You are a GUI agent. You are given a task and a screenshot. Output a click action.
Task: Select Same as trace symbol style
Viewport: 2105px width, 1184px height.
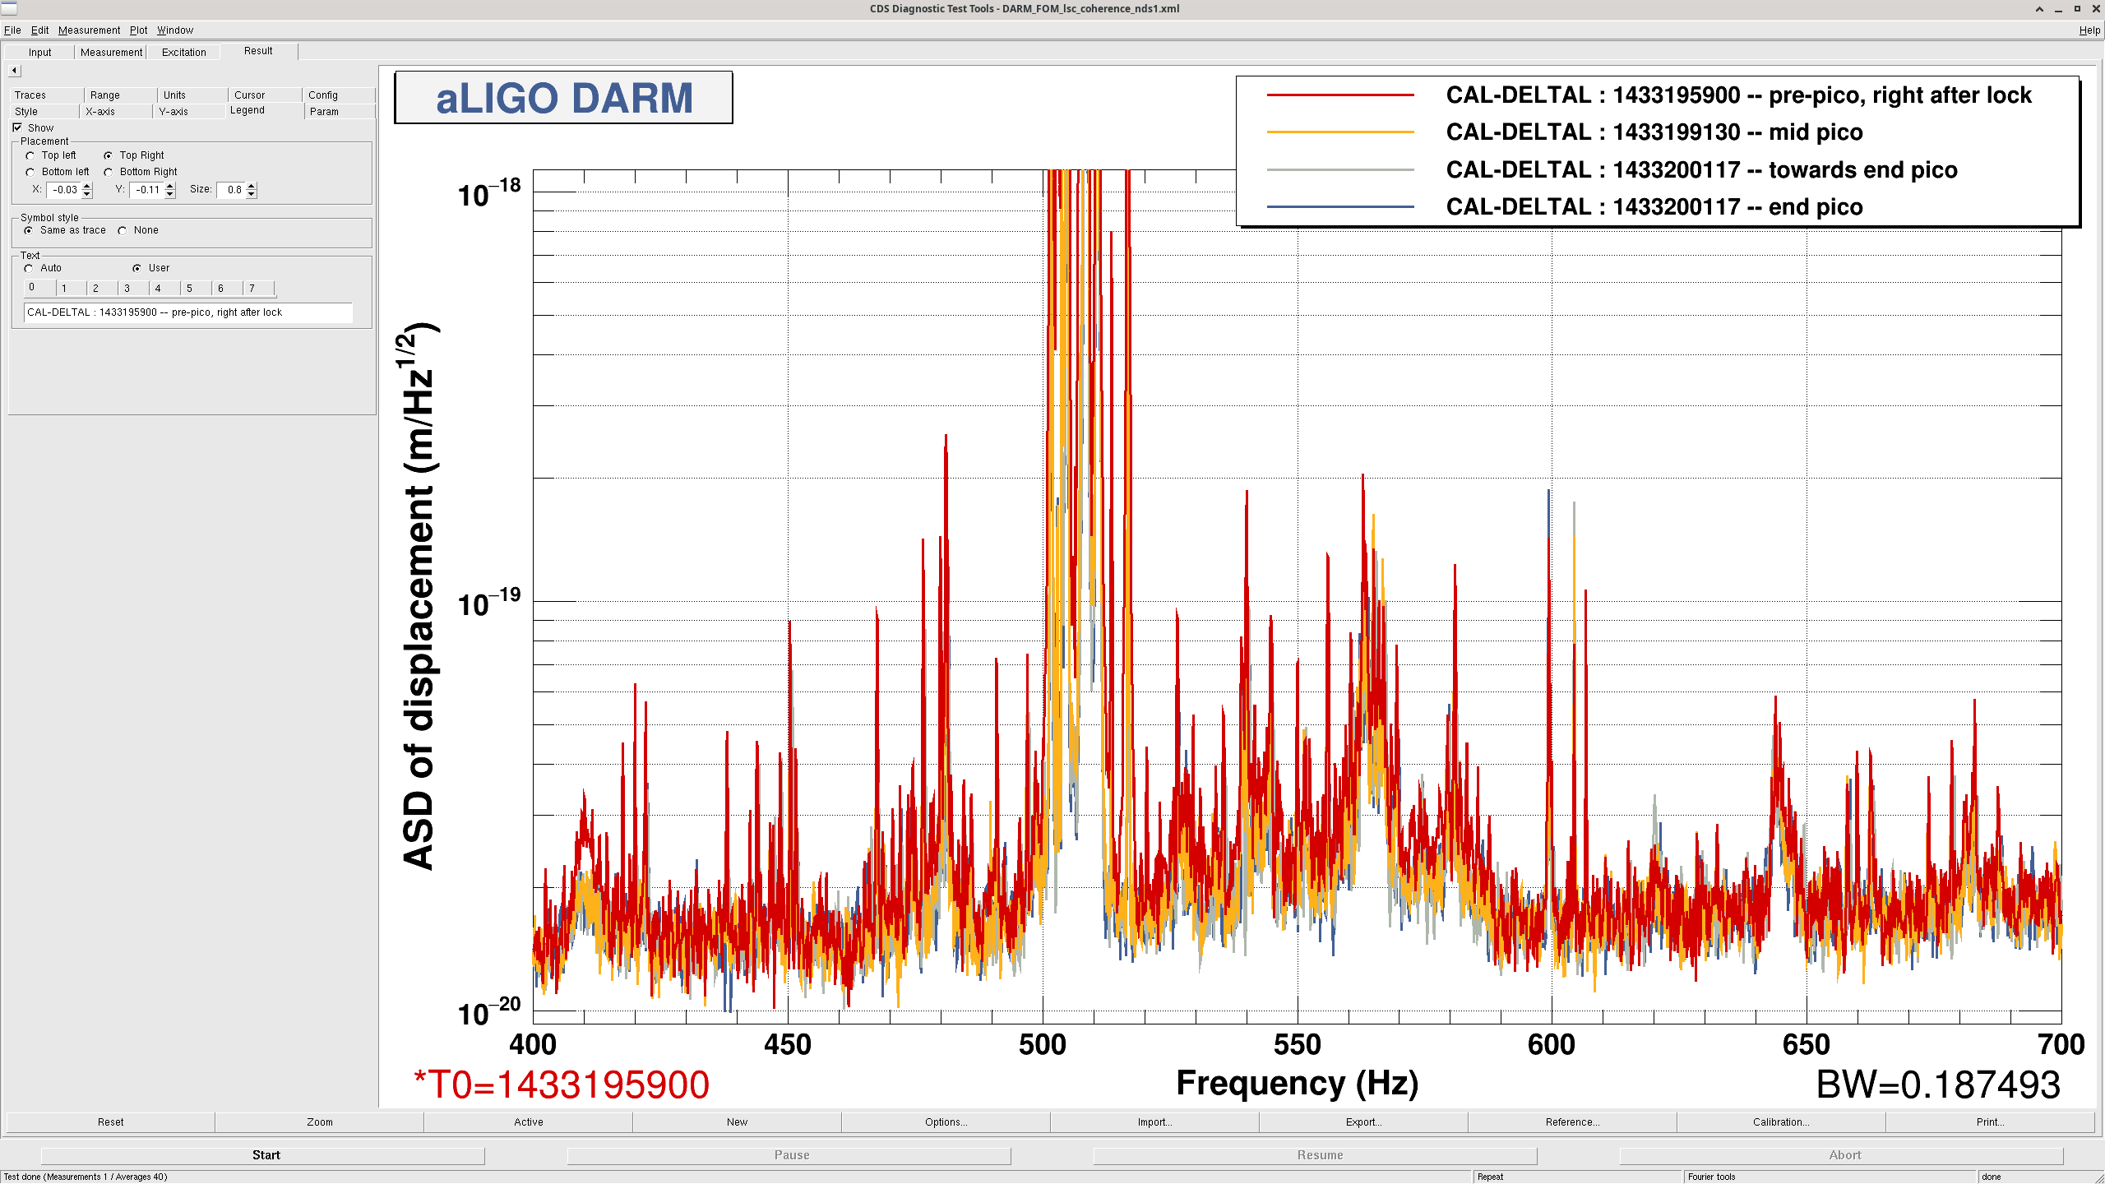[29, 230]
